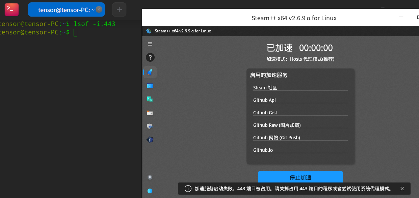Open the help question mark icon

tap(150, 57)
